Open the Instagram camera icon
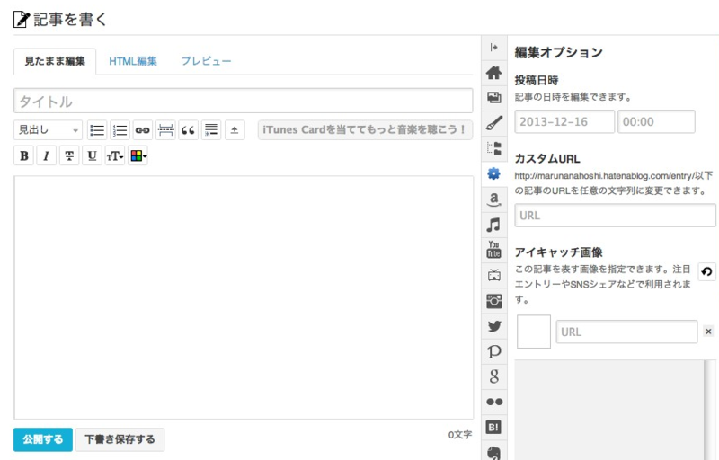The height and width of the screenshot is (460, 719). pyautogui.click(x=493, y=301)
